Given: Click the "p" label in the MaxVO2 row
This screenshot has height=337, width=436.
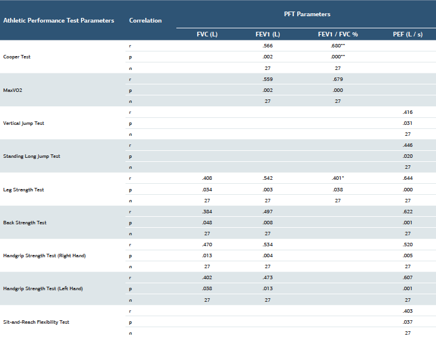Looking at the screenshot, I should click(x=131, y=91).
